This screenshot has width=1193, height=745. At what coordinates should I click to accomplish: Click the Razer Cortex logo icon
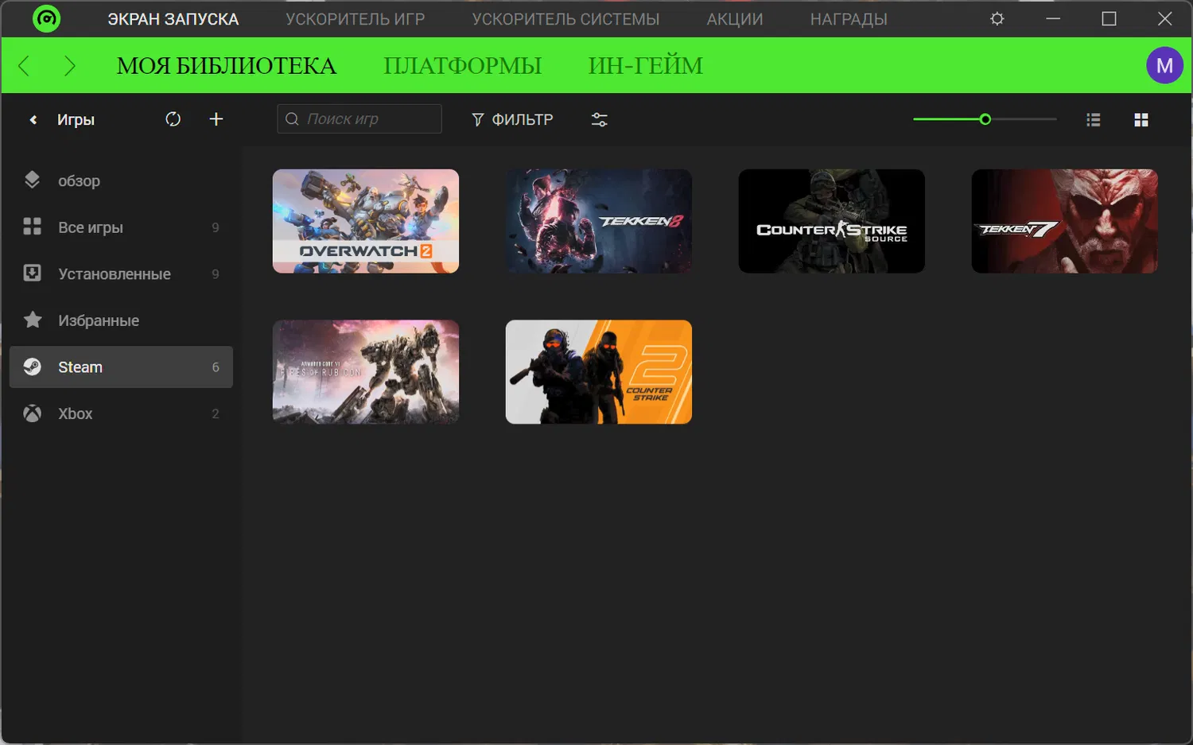(x=46, y=18)
